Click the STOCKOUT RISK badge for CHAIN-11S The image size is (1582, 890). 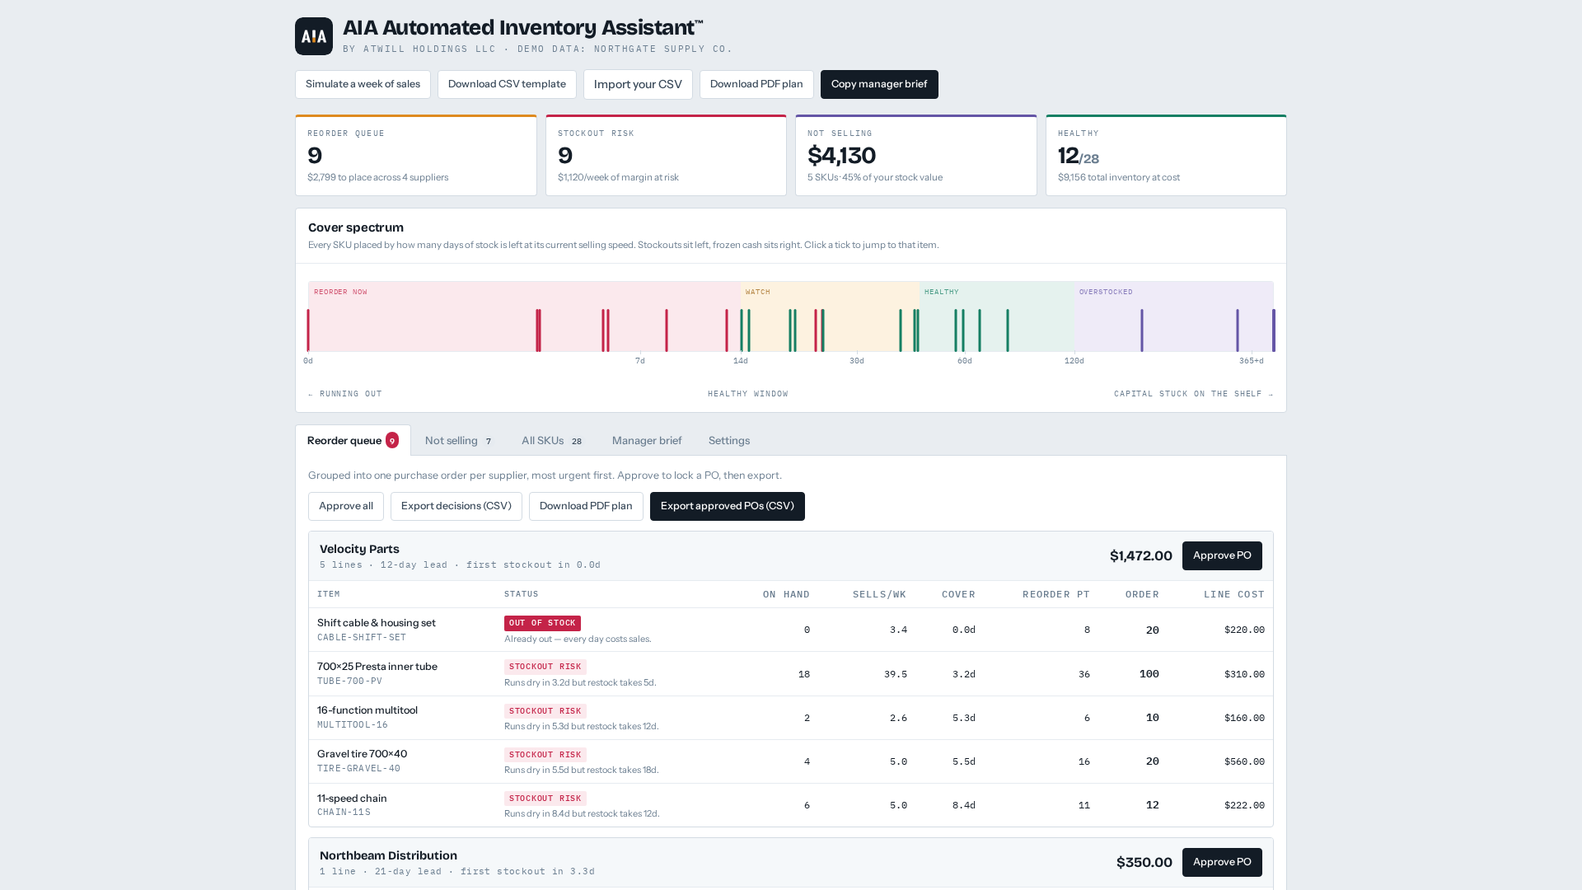(545, 799)
